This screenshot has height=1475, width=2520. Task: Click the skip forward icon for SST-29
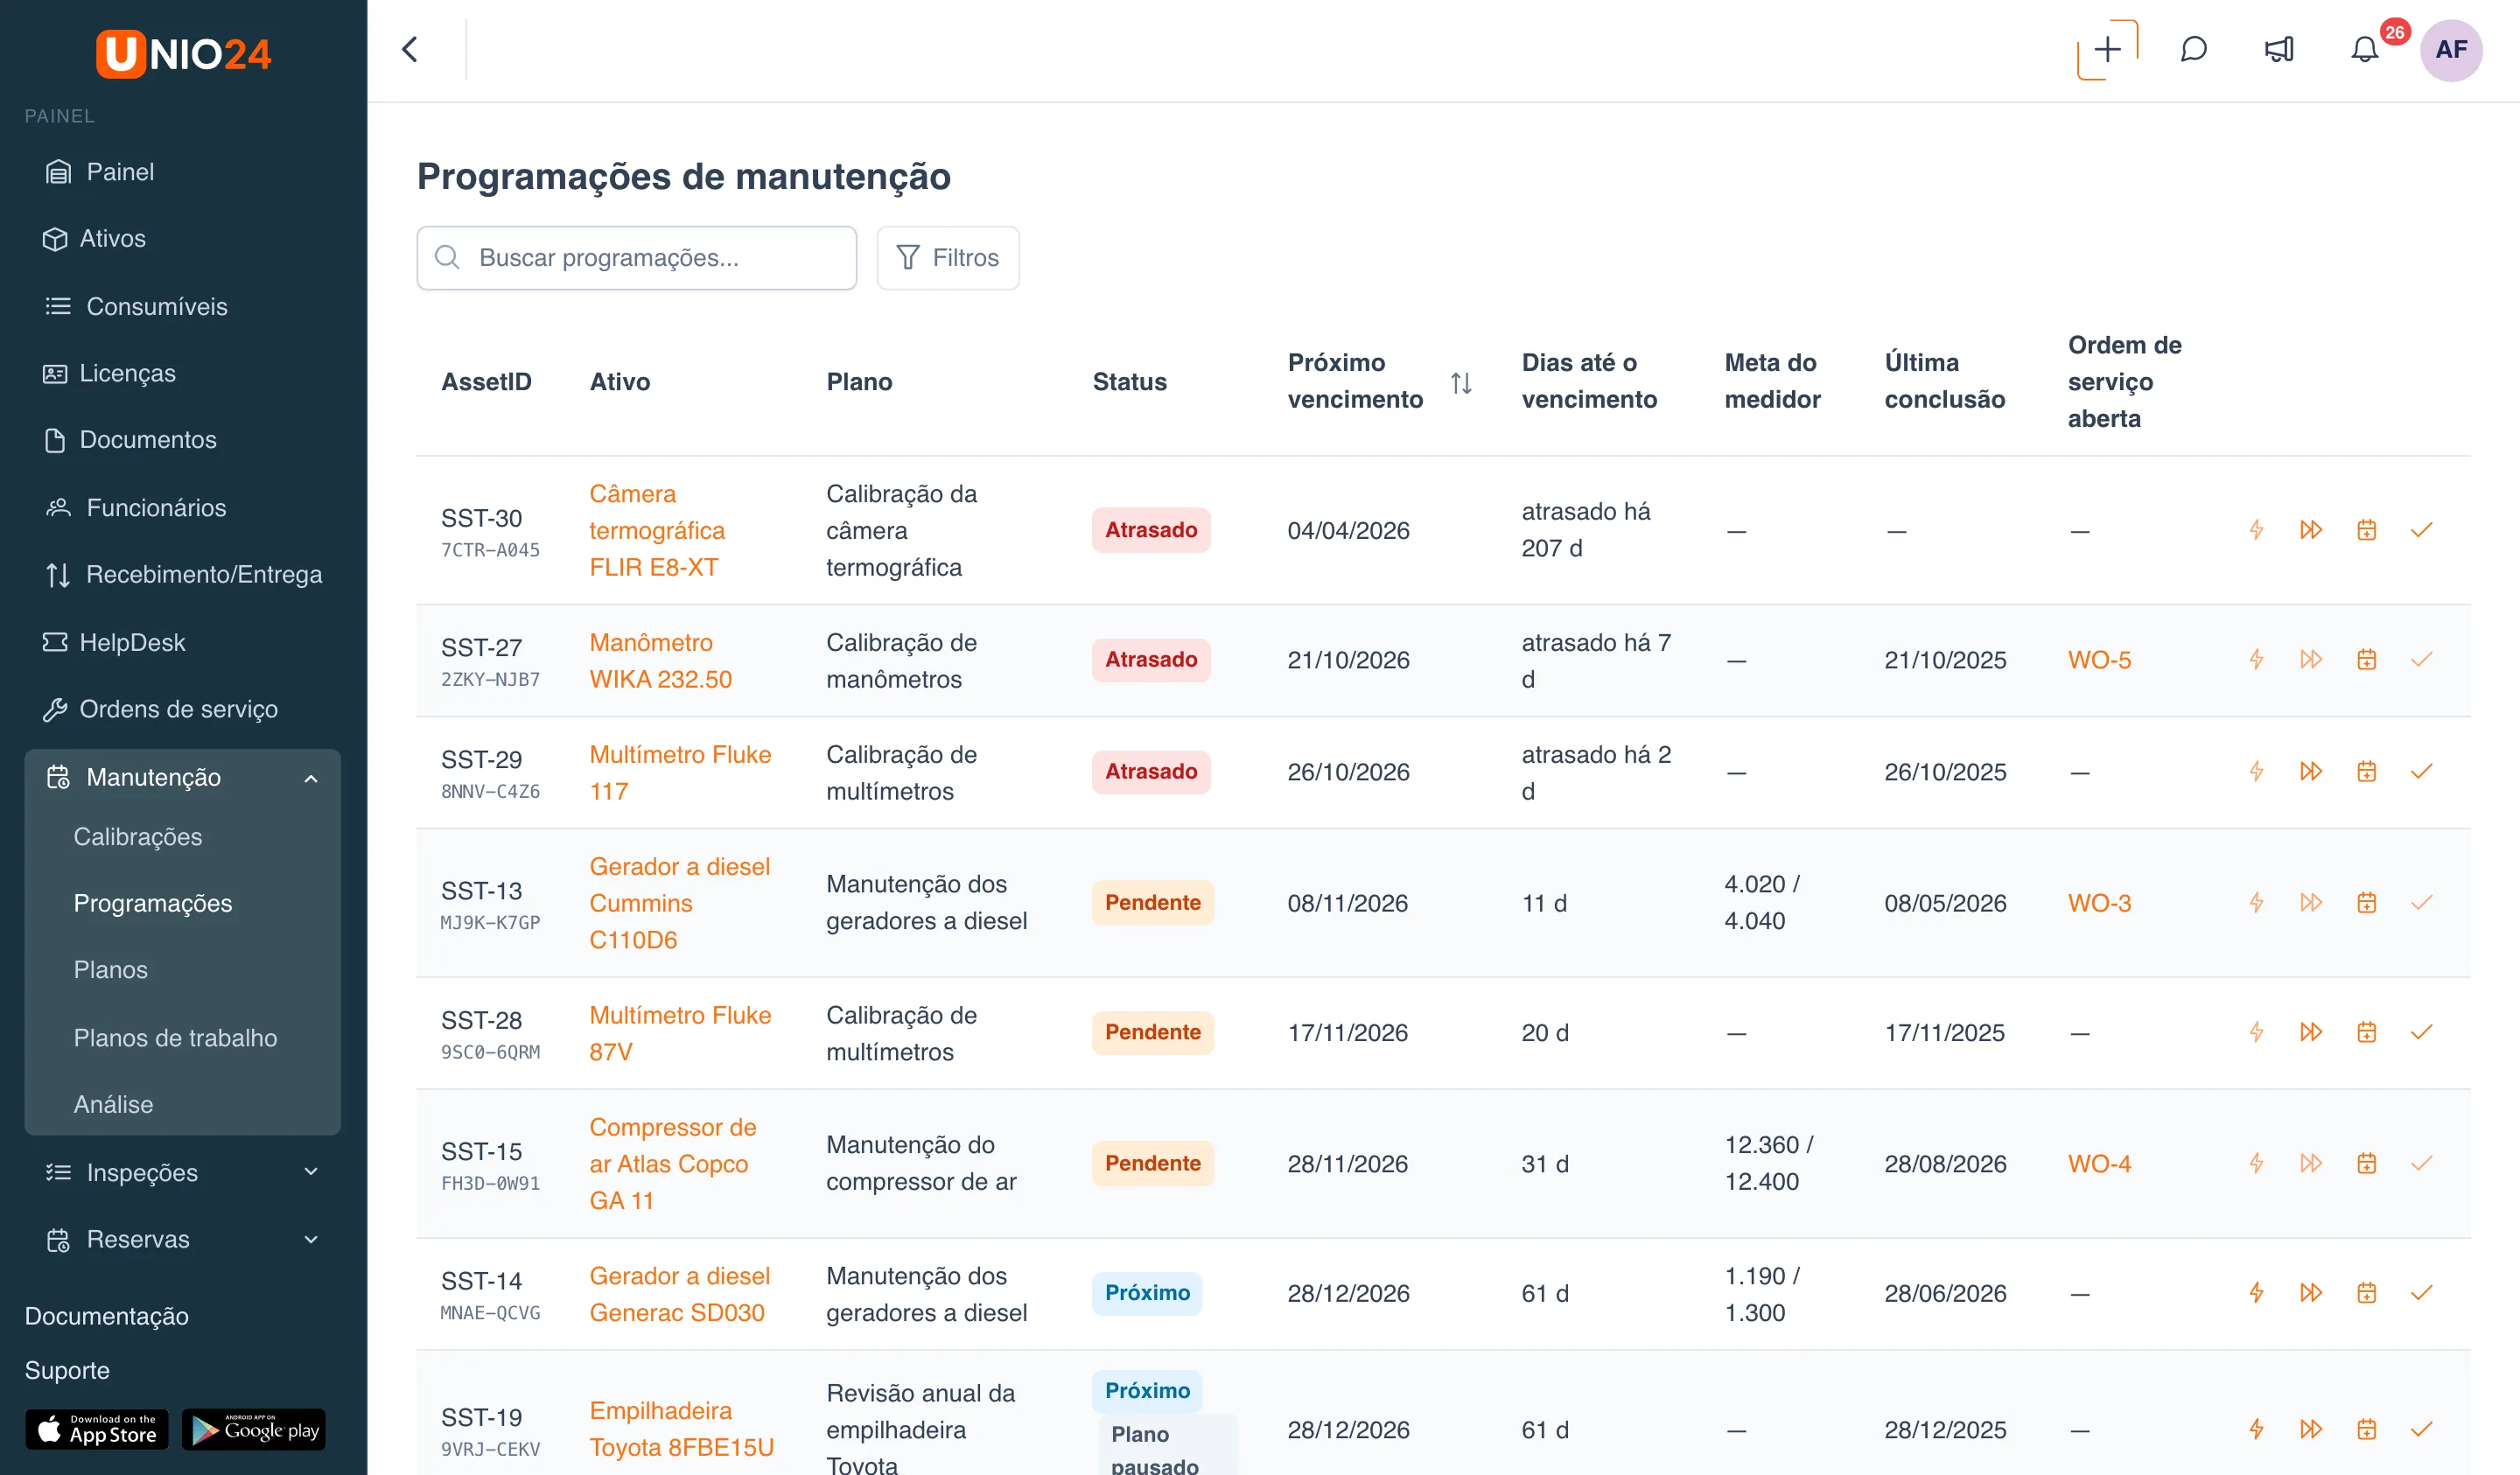click(x=2311, y=771)
